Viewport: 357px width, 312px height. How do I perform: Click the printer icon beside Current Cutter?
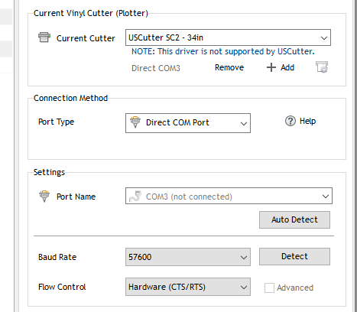[44, 37]
